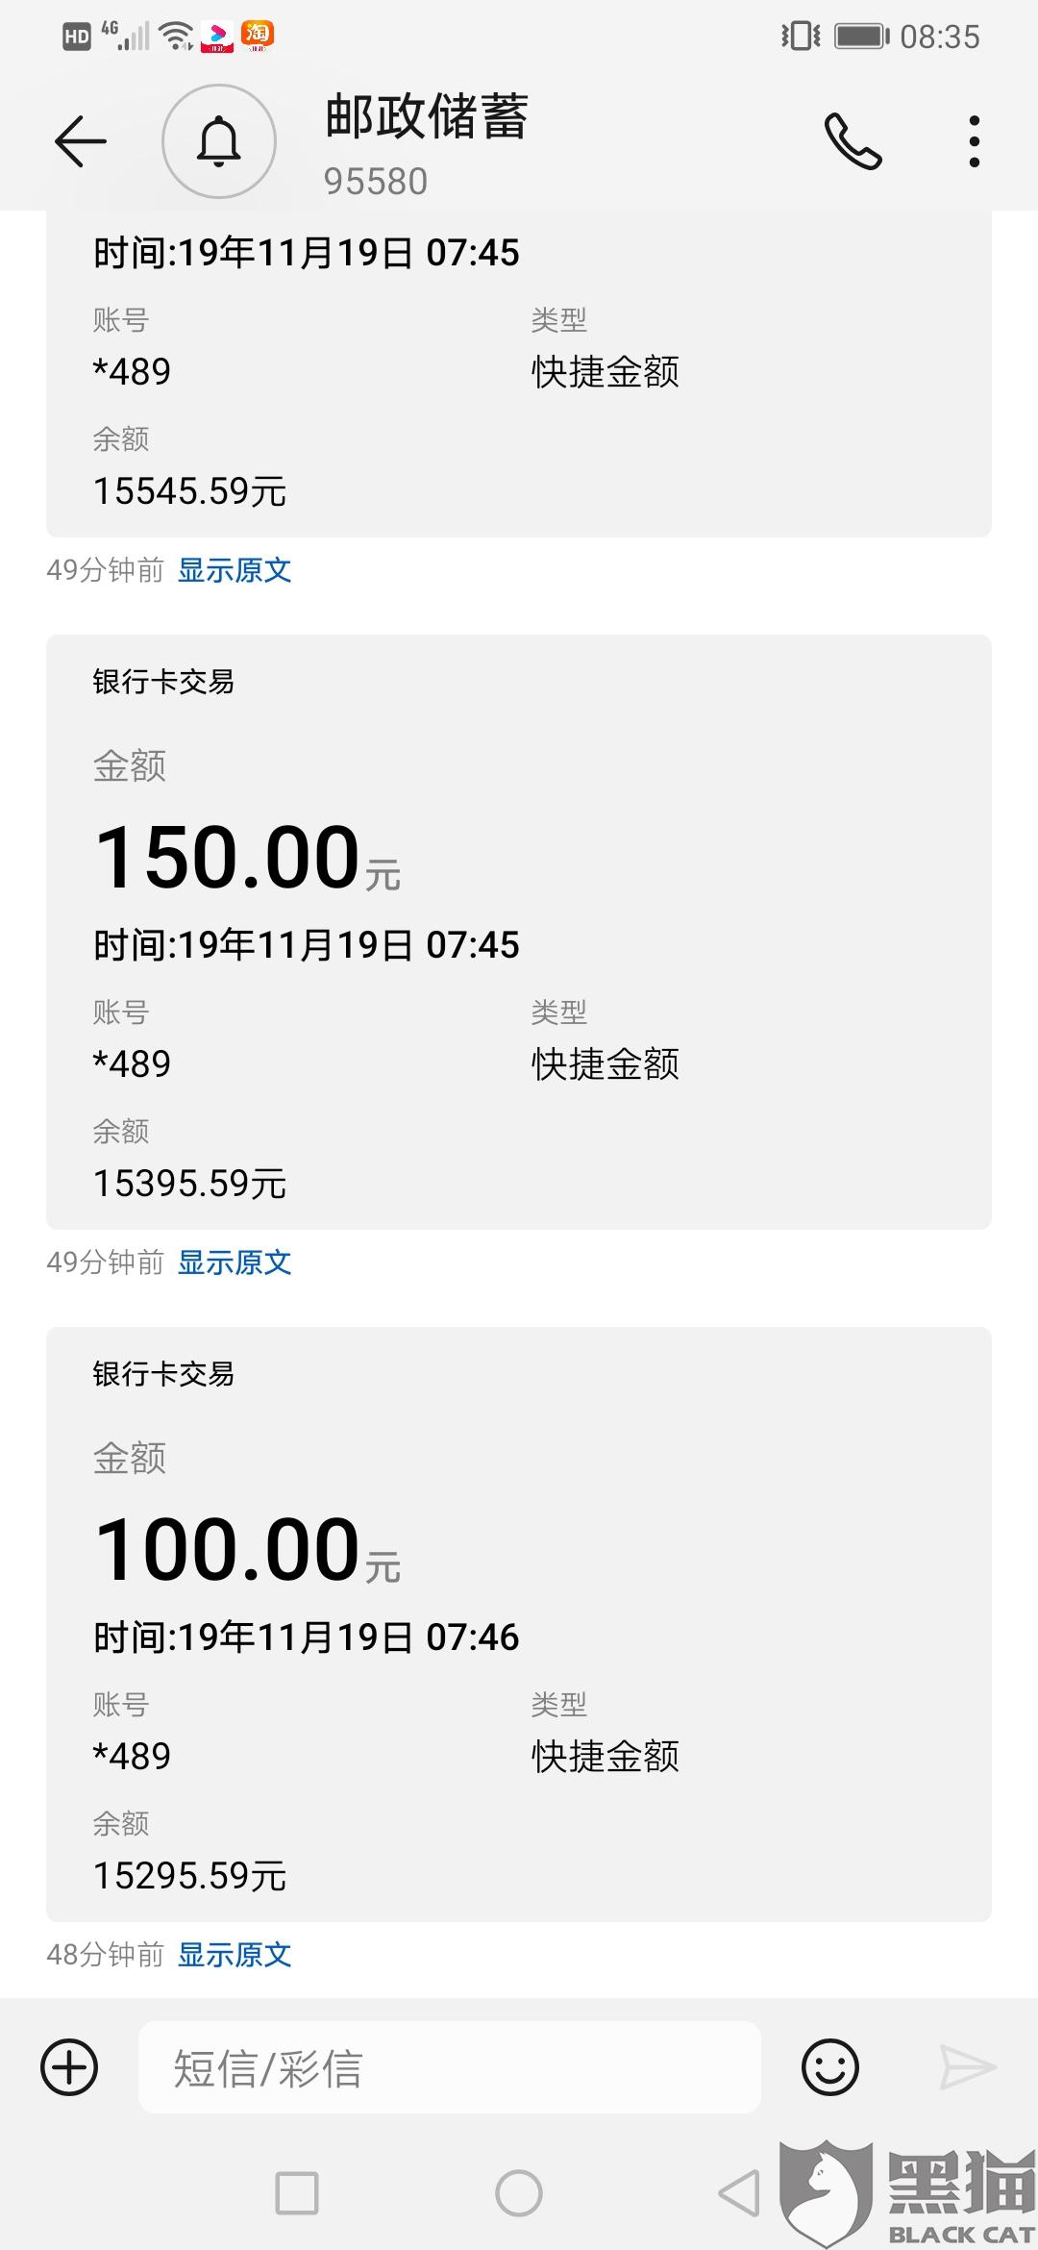Show original text of 15545.59元 message
The width and height of the screenshot is (1038, 2250).
[x=235, y=570]
